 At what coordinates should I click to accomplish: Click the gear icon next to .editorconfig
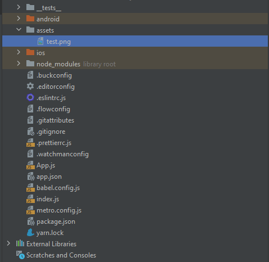(30, 86)
